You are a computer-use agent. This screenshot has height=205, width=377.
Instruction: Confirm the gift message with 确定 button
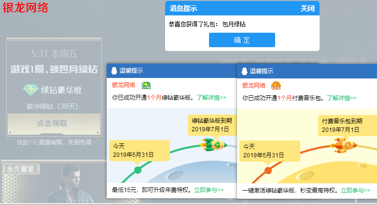click(242, 40)
